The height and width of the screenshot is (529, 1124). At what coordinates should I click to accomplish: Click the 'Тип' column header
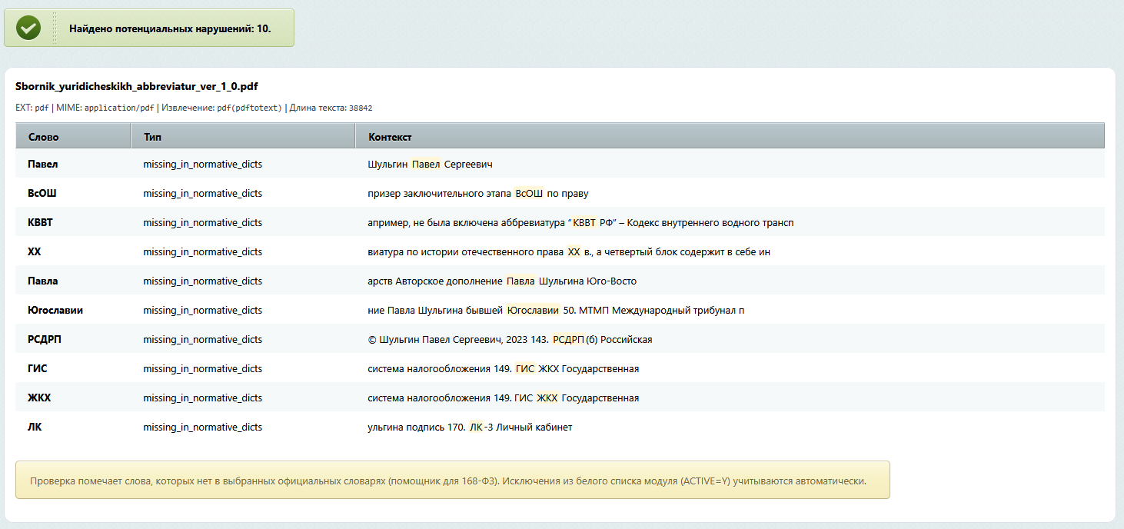coord(152,137)
